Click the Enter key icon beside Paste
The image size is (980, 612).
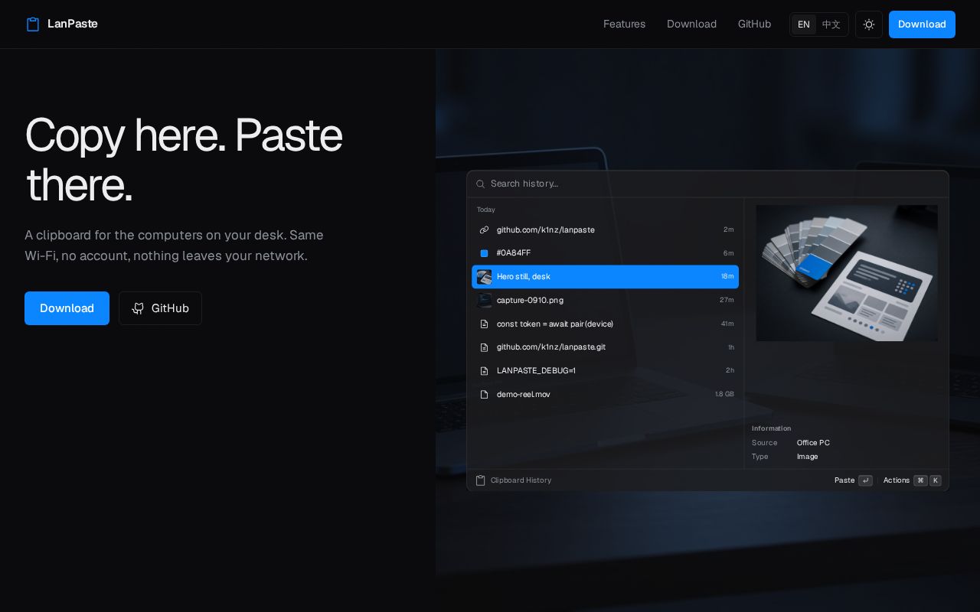(x=865, y=480)
